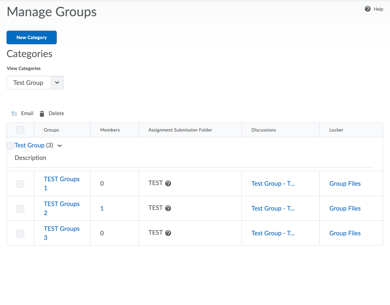Click the Description text under Test Group
The height and width of the screenshot is (305, 390).
(30, 158)
